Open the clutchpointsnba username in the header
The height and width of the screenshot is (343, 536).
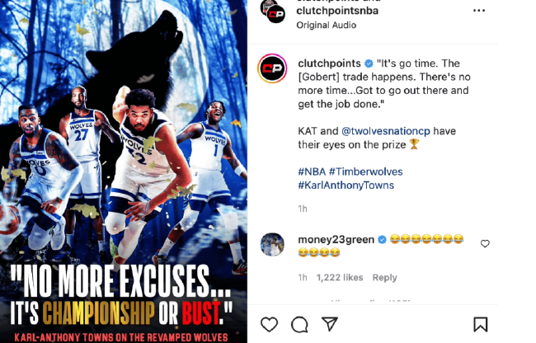[337, 11]
